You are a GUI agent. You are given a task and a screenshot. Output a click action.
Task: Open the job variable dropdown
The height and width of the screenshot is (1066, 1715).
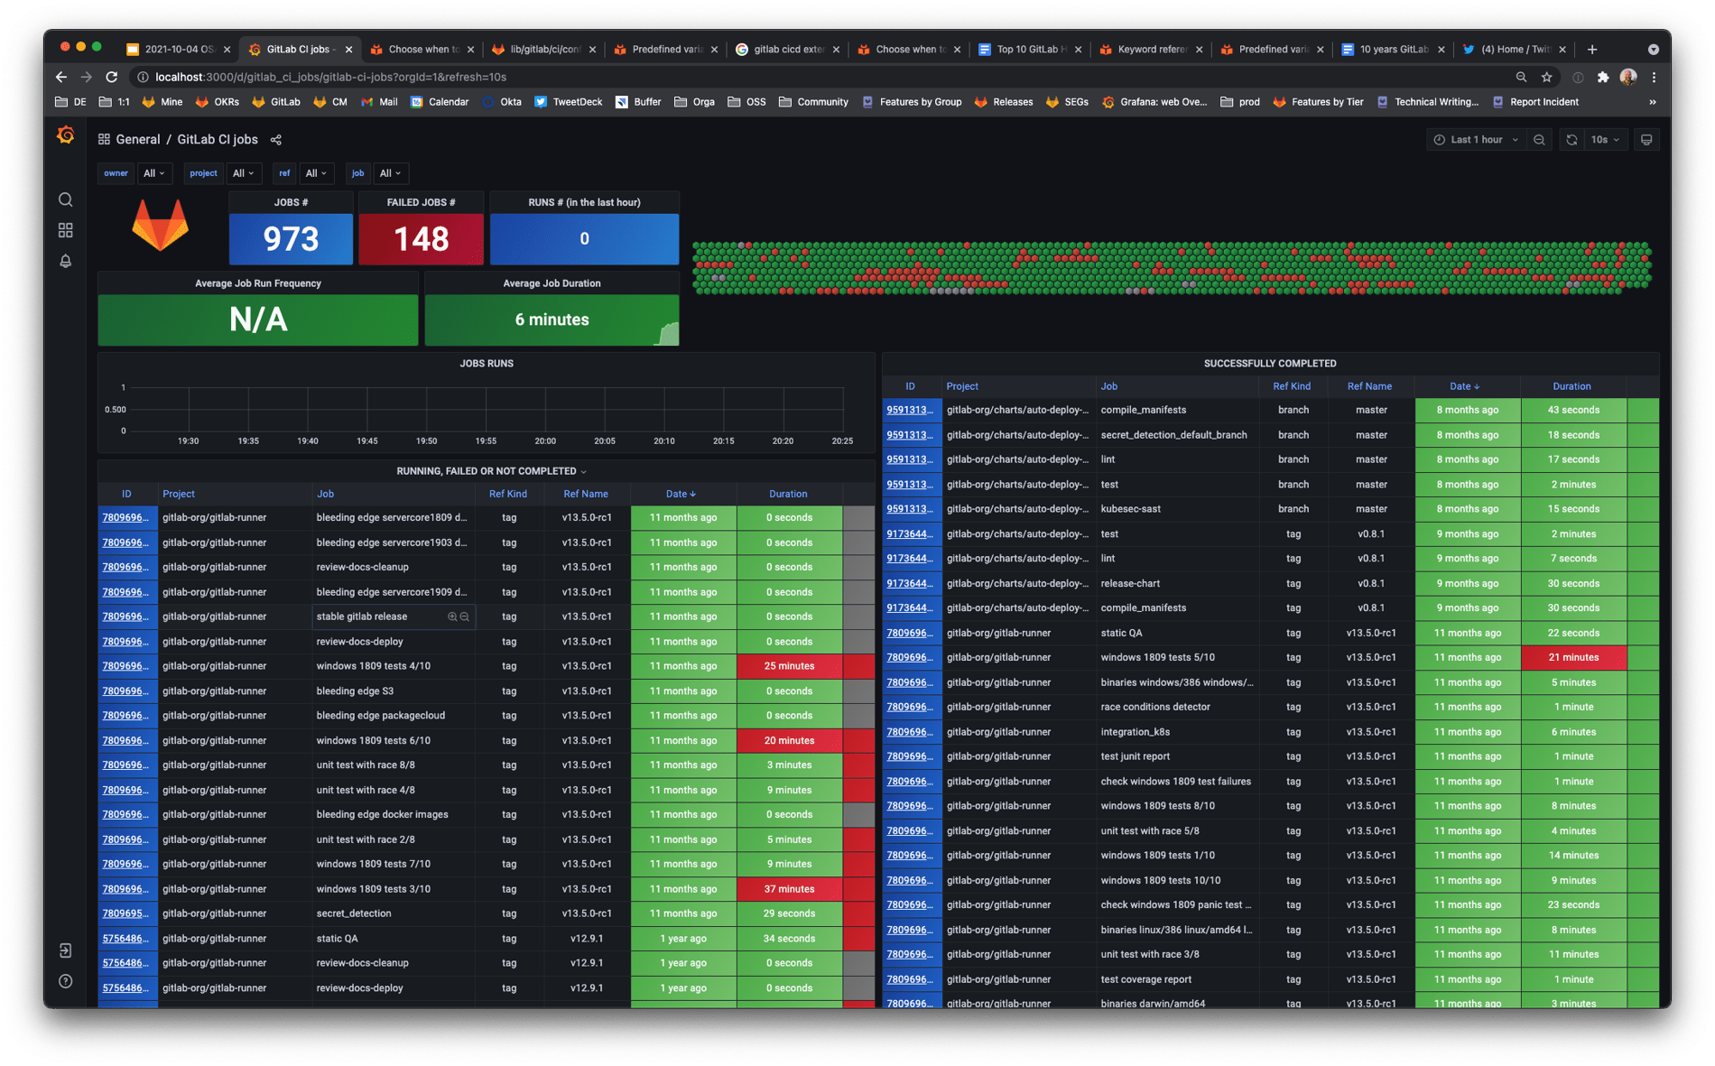coord(390,173)
